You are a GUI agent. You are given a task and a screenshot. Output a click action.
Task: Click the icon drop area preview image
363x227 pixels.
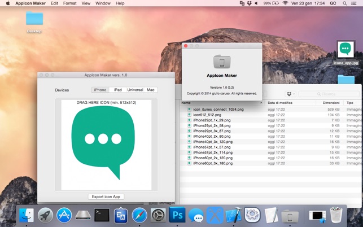click(106, 145)
